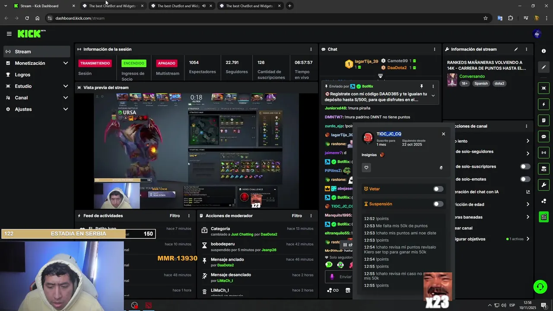
Task: Open a new browser tab
Action: [x=289, y=6]
